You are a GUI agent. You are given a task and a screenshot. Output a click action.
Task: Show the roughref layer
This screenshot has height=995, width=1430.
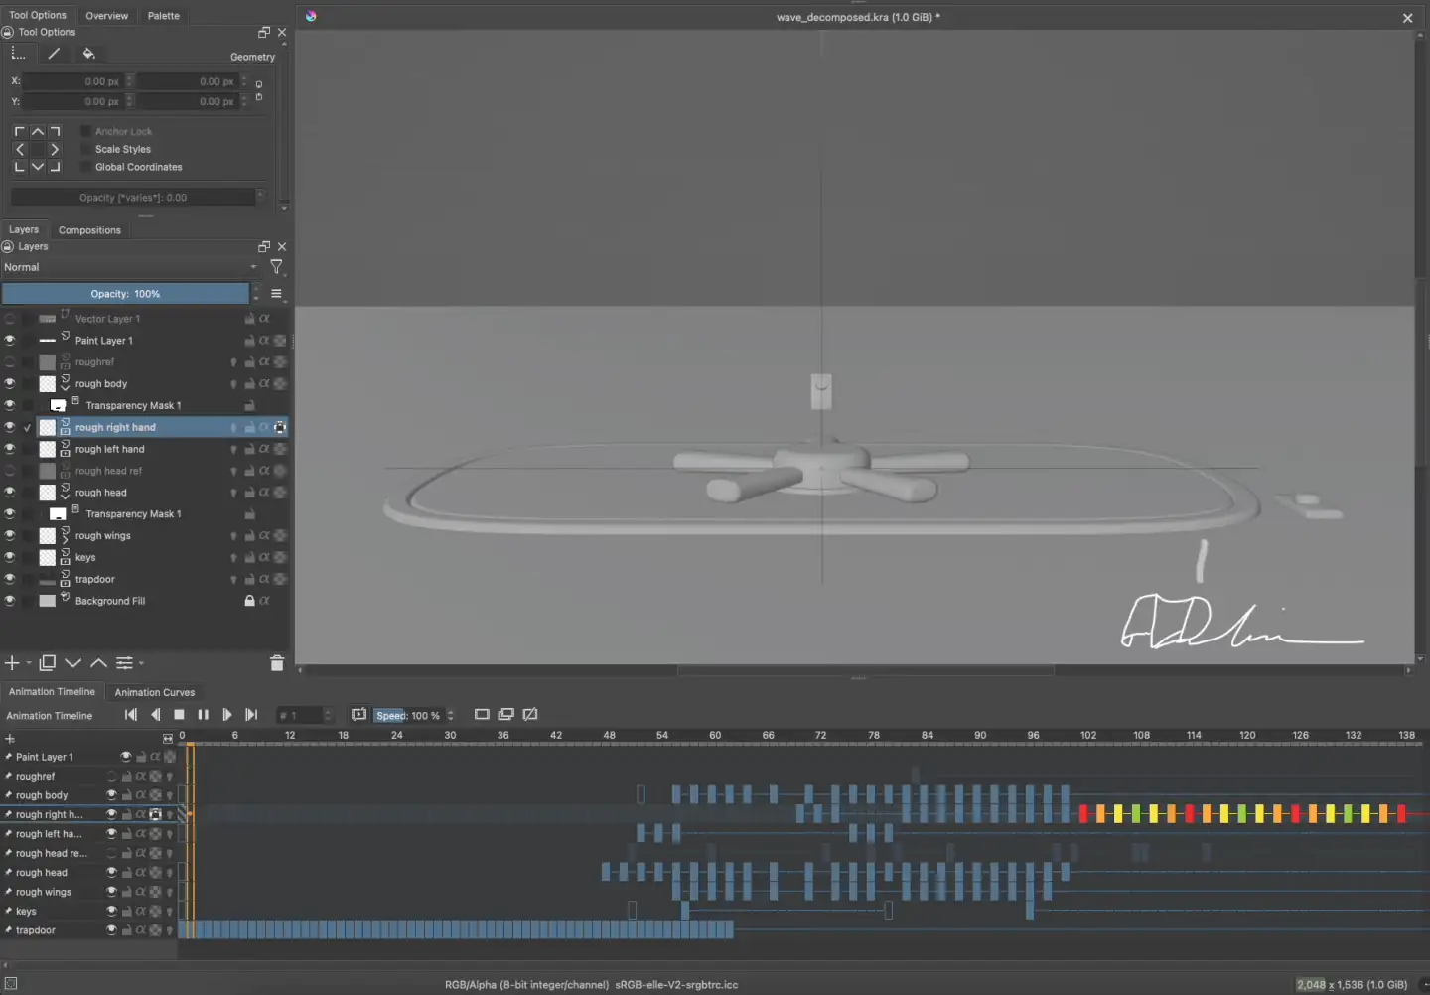(10, 362)
